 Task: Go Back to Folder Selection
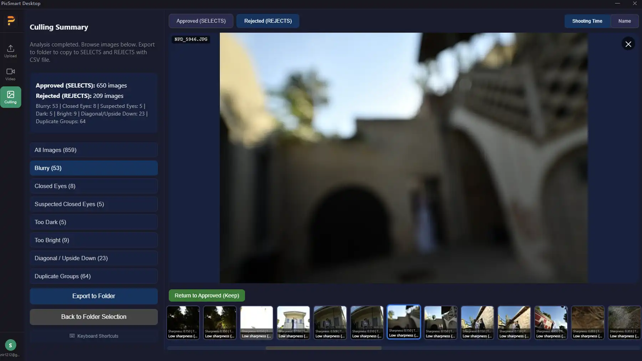(x=94, y=317)
